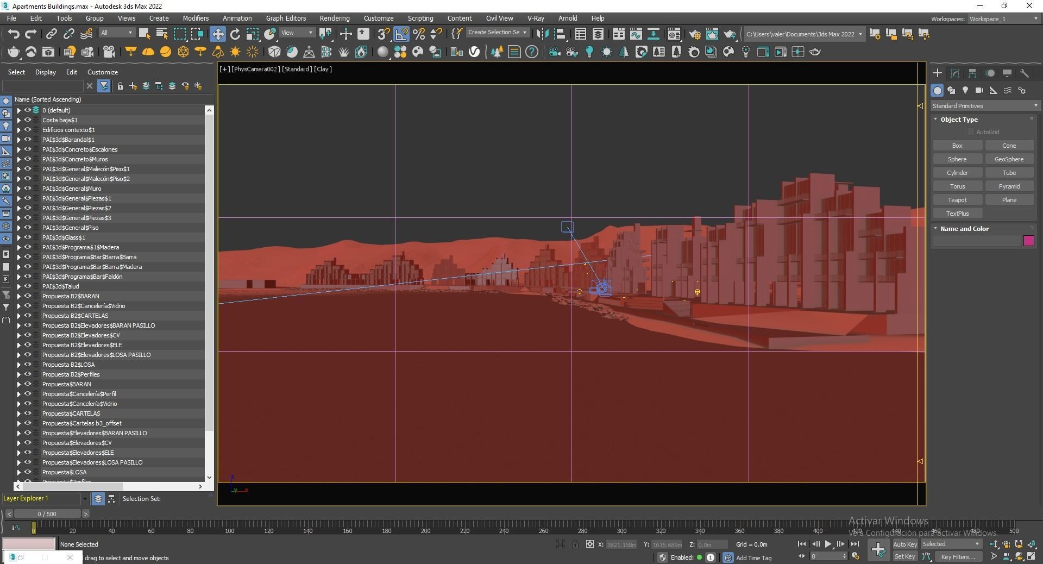Viewport: 1043px width, 564px height.
Task: Click the 0 / 500 time slider
Action: coord(47,513)
